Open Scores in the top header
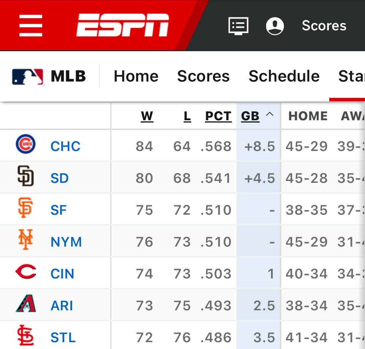 point(324,26)
